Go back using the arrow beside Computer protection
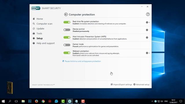The image size is (185, 104). tap(66, 14)
